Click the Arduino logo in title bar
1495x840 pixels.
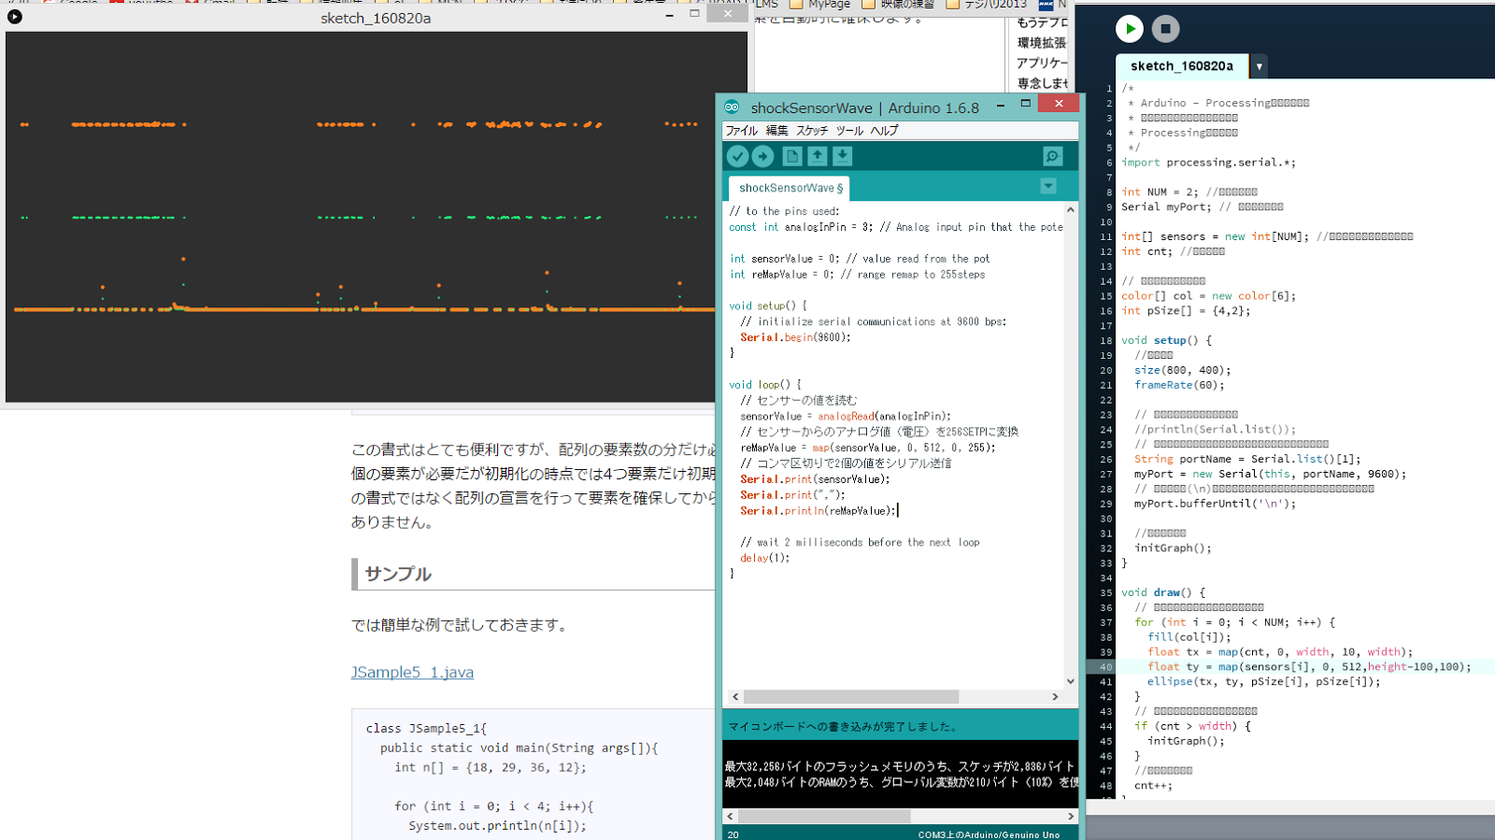click(732, 107)
